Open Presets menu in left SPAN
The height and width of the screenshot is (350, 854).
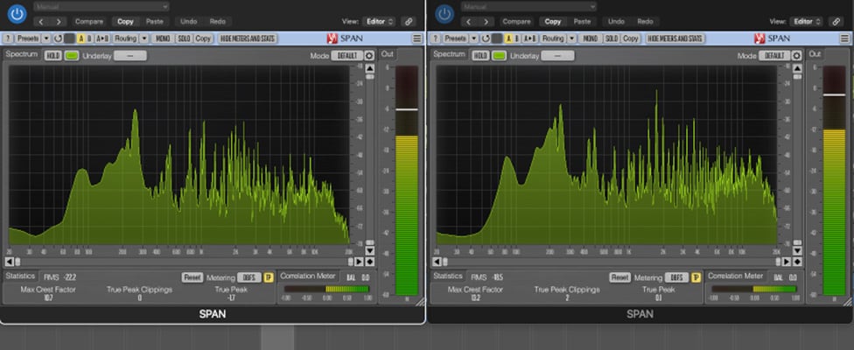27,38
